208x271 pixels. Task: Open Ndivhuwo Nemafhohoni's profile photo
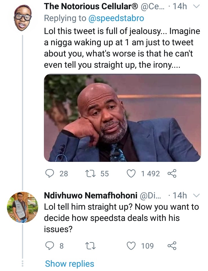[x=23, y=207]
